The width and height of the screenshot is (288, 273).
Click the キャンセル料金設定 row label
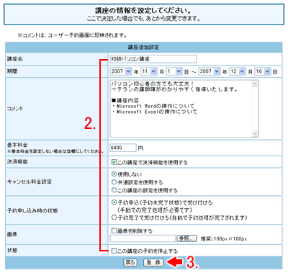tap(30, 182)
